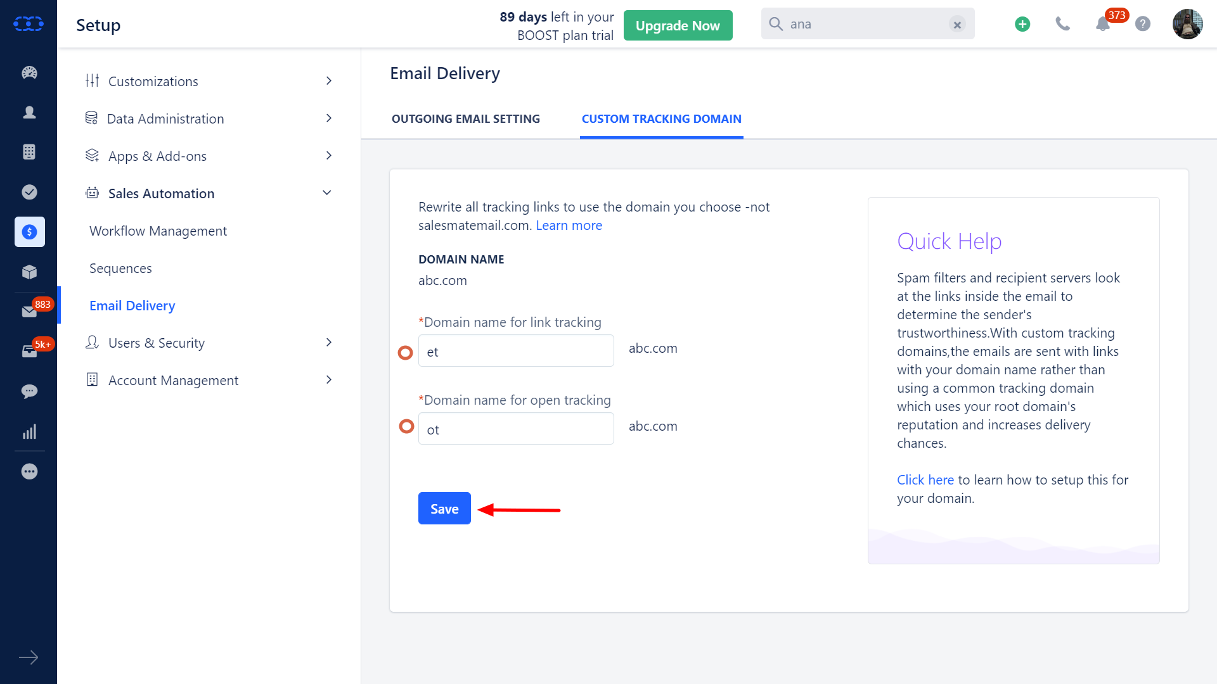Screen dimensions: 1217x684
Task: Click the Save button
Action: tap(444, 508)
